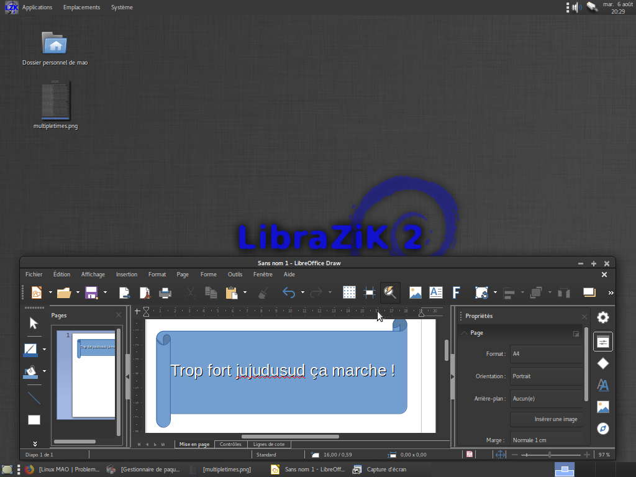Open the Save dropdown arrow
This screenshot has height=477, width=636.
pyautogui.click(x=105, y=293)
